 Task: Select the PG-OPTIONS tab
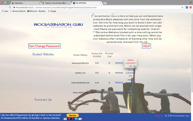pyautogui.click(x=87, y=3)
